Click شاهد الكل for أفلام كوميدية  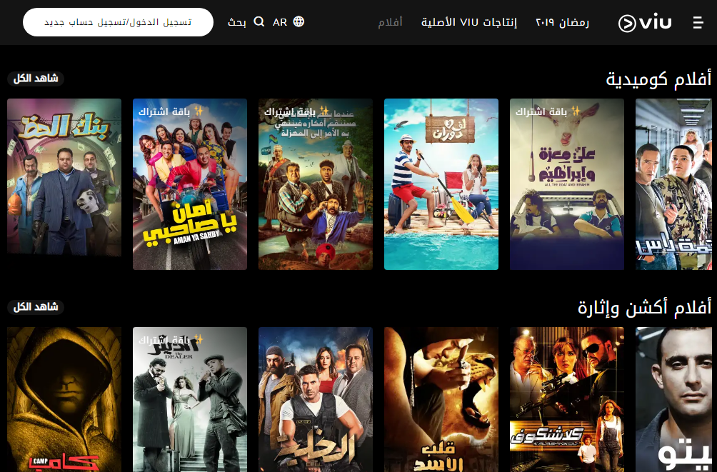pos(36,79)
